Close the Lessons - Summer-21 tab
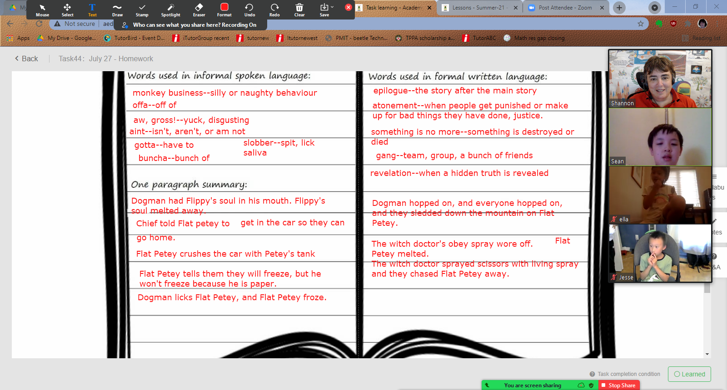The width and height of the screenshot is (727, 390). click(516, 8)
